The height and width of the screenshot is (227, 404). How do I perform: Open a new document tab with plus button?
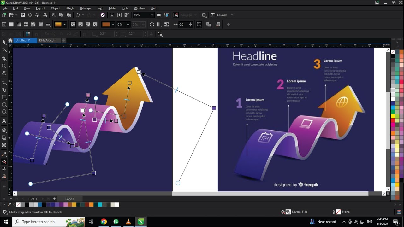(64, 40)
